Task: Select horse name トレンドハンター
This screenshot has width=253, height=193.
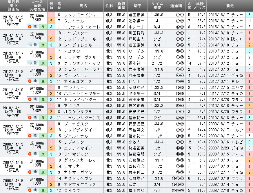Action: pos(80,100)
